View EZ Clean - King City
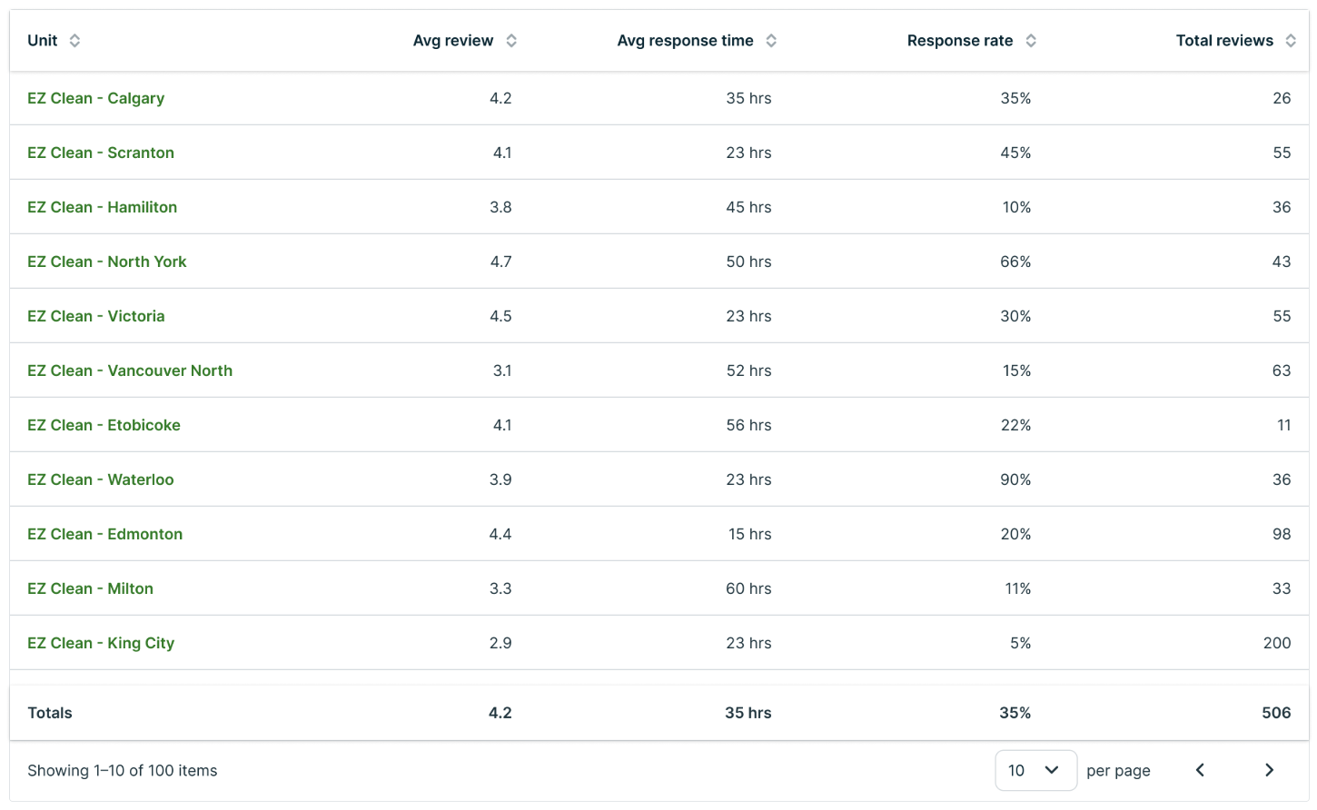 pos(101,643)
